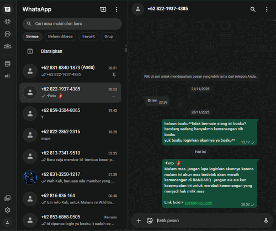Click the contact name in the chat header

[x=168, y=9]
